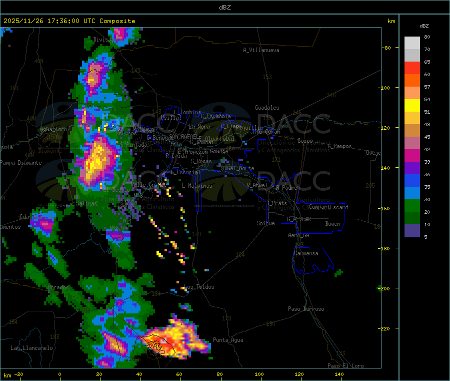Click the slate 5-10 dBZ legend swatch
This screenshot has width=450, height=381.
click(412, 231)
